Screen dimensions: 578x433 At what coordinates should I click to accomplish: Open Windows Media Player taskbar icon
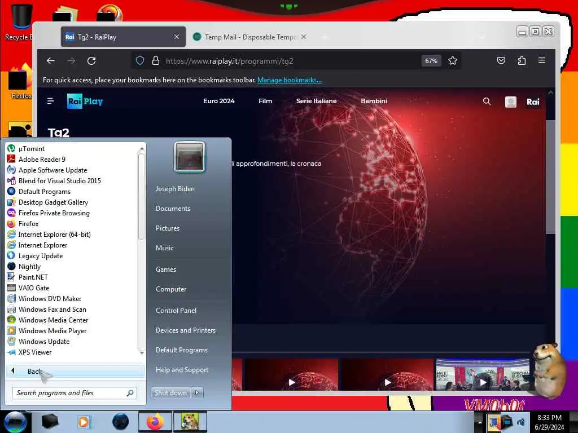pos(84,422)
